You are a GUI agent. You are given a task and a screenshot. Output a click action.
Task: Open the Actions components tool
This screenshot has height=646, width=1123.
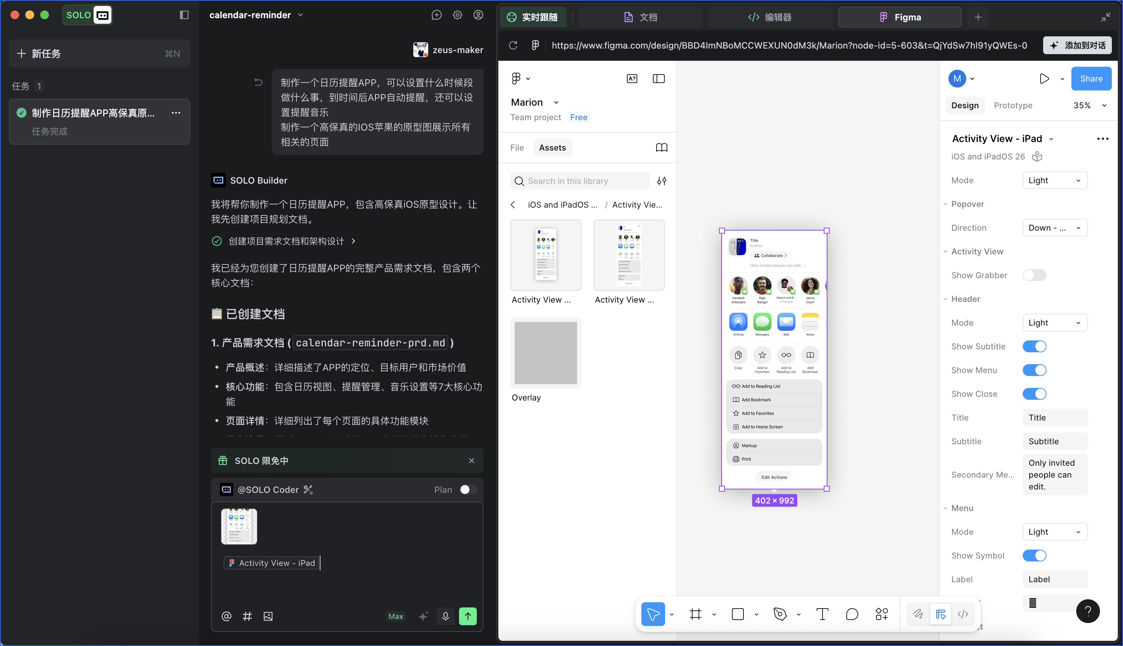pyautogui.click(x=882, y=614)
